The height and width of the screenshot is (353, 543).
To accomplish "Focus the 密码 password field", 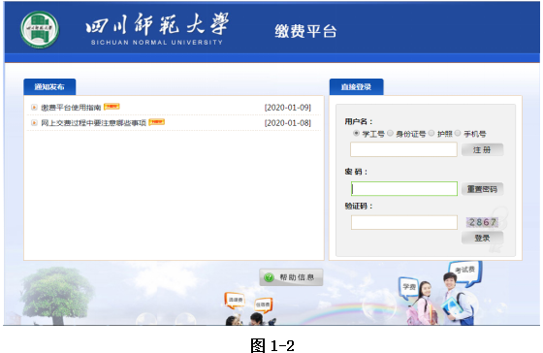I will 404,189.
